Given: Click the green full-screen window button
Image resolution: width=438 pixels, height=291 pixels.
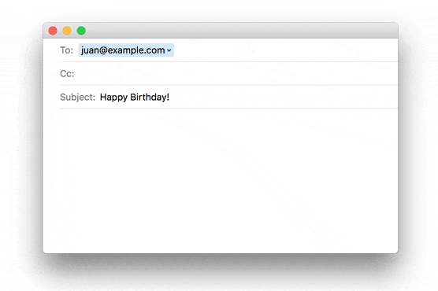Looking at the screenshot, I should [81, 31].
